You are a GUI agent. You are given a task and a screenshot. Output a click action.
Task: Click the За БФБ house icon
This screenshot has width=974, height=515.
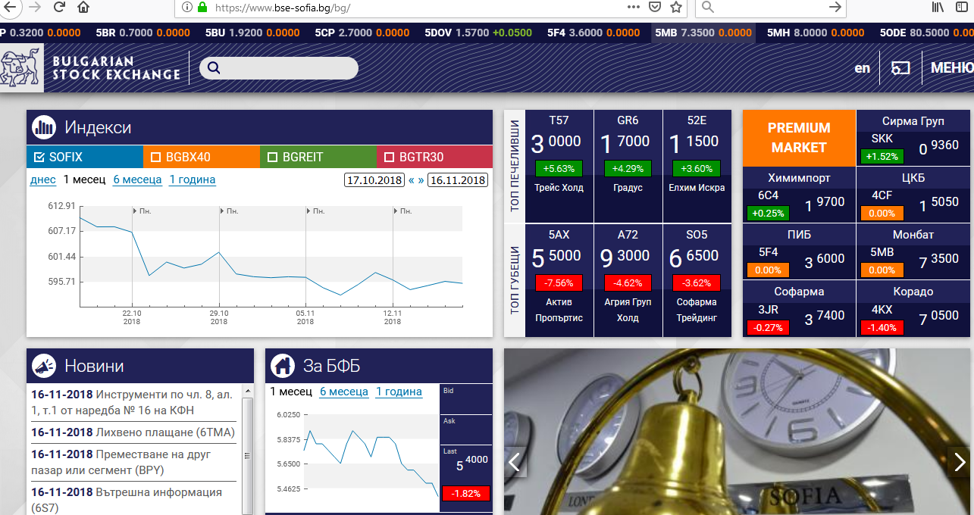tap(283, 366)
